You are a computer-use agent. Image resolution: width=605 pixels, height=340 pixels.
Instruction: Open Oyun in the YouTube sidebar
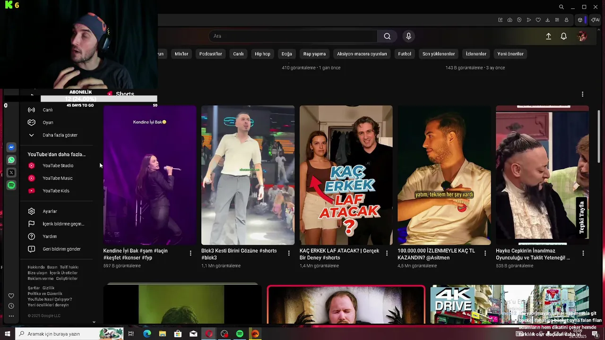tap(57, 122)
